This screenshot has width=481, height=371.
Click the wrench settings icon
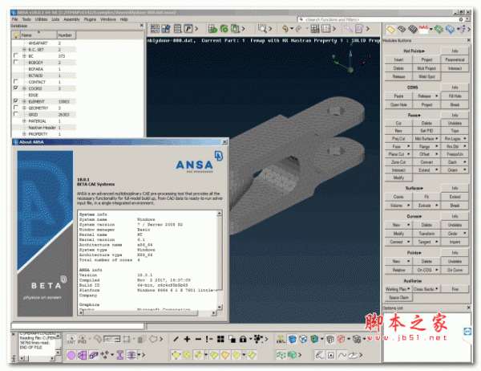(x=348, y=29)
